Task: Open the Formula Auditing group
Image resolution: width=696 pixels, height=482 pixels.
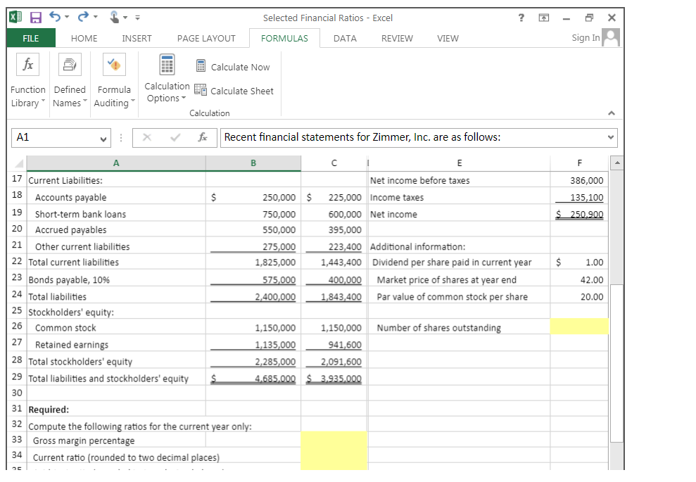Action: click(114, 80)
